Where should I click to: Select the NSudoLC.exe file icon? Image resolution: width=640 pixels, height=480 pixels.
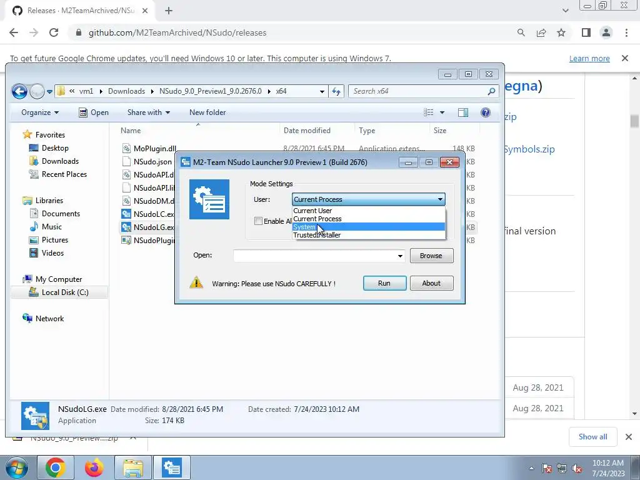[126, 214]
